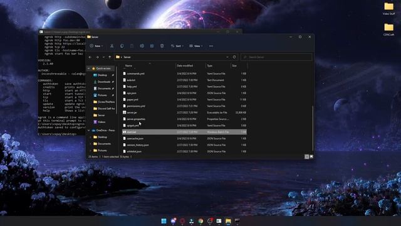Go forward with the Forward arrow
Viewport: 401px width, 226px height.
point(97,57)
